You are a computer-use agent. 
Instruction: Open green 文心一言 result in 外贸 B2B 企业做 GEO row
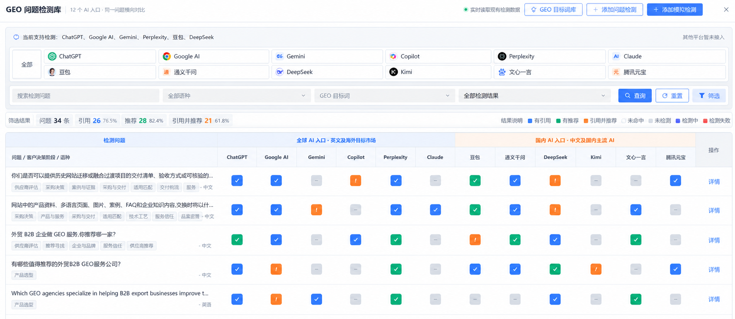(636, 240)
